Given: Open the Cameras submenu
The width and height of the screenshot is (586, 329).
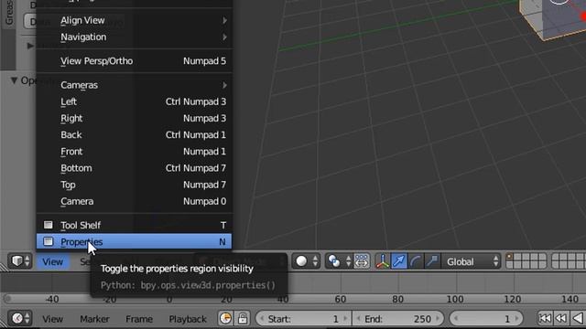Looking at the screenshot, I should click(x=134, y=85).
